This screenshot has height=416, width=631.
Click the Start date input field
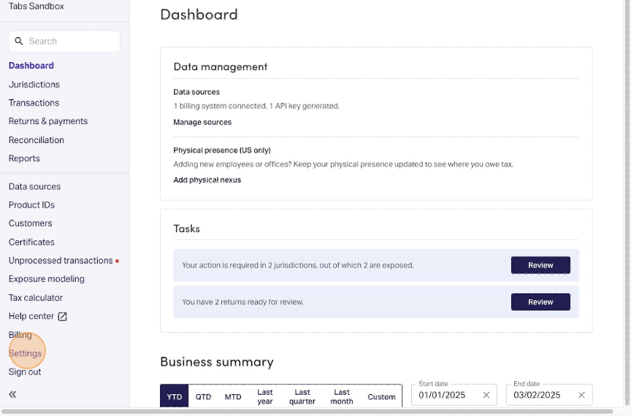445,395
